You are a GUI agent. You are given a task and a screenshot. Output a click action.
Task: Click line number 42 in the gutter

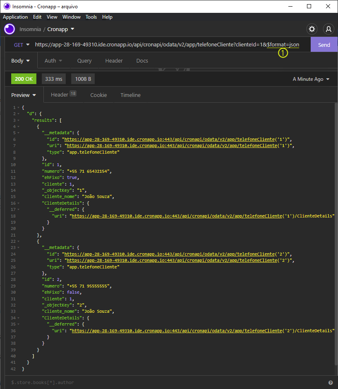[x=13, y=369]
